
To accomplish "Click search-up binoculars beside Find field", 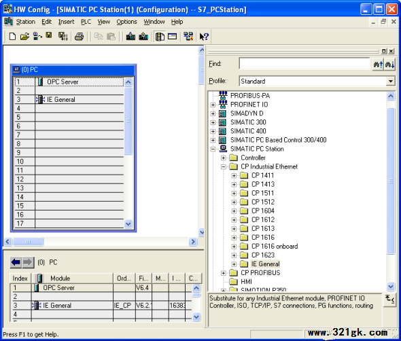I will (379, 64).
